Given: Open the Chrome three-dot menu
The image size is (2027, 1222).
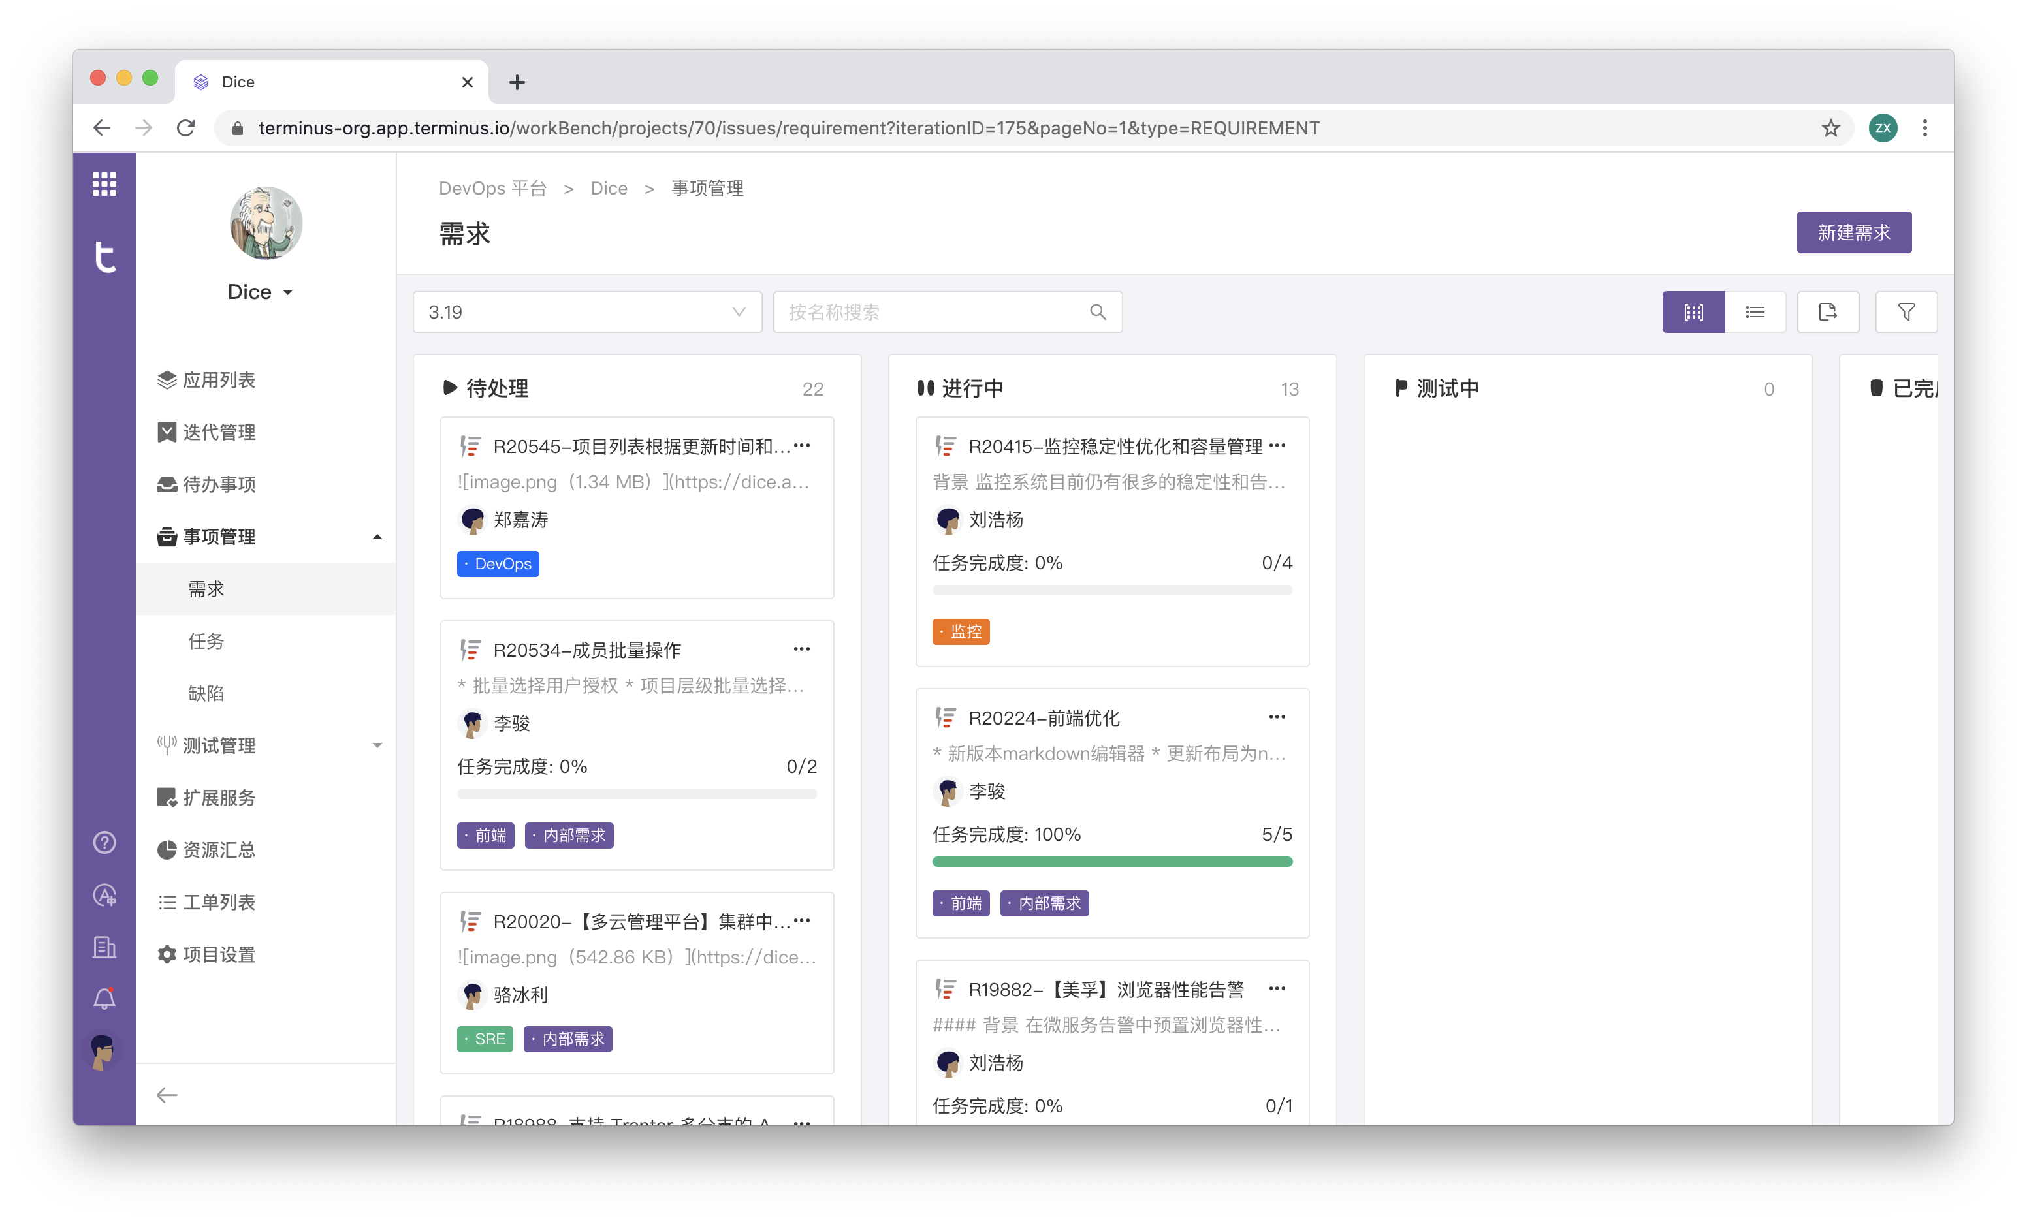Looking at the screenshot, I should [x=1924, y=129].
